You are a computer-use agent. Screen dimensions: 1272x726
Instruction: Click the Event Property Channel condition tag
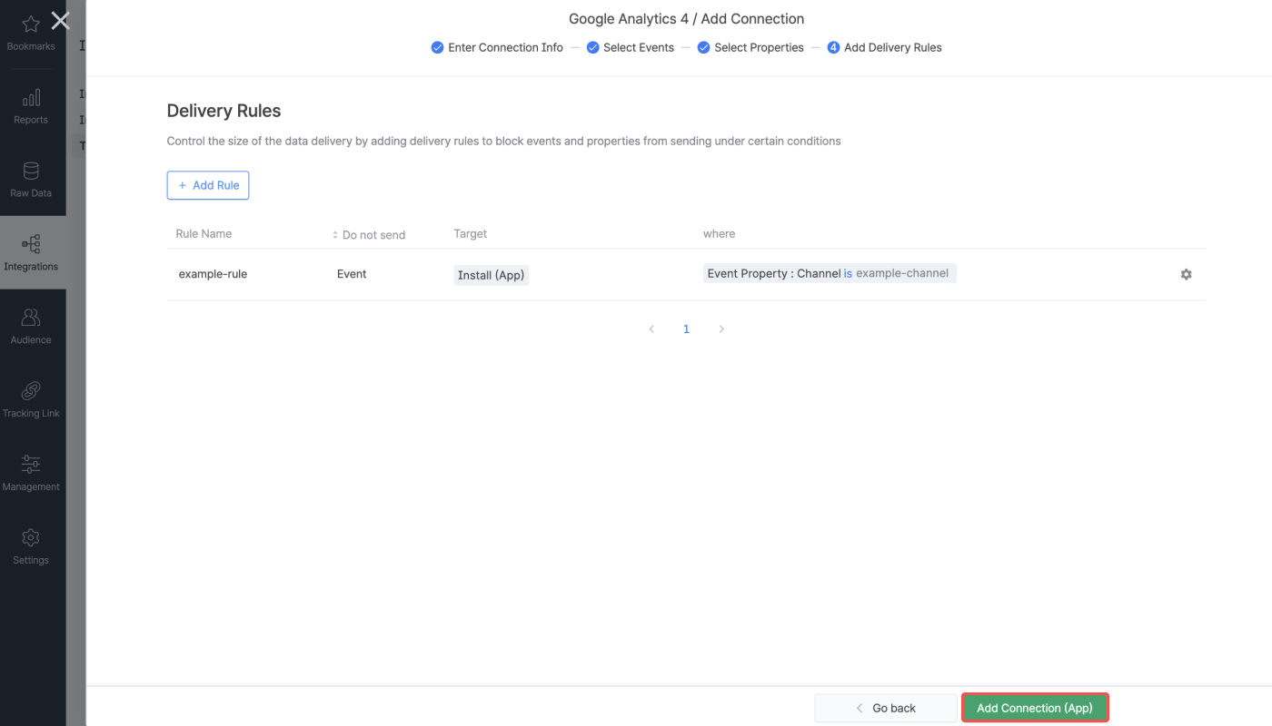830,273
